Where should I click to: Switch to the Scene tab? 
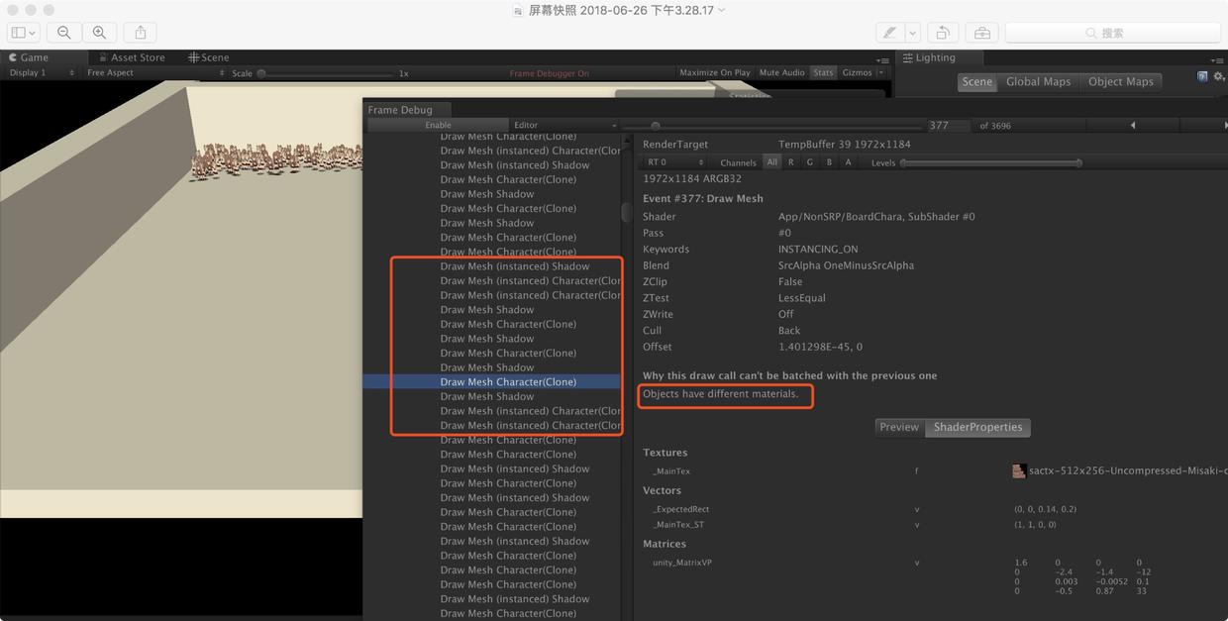pyautogui.click(x=209, y=57)
